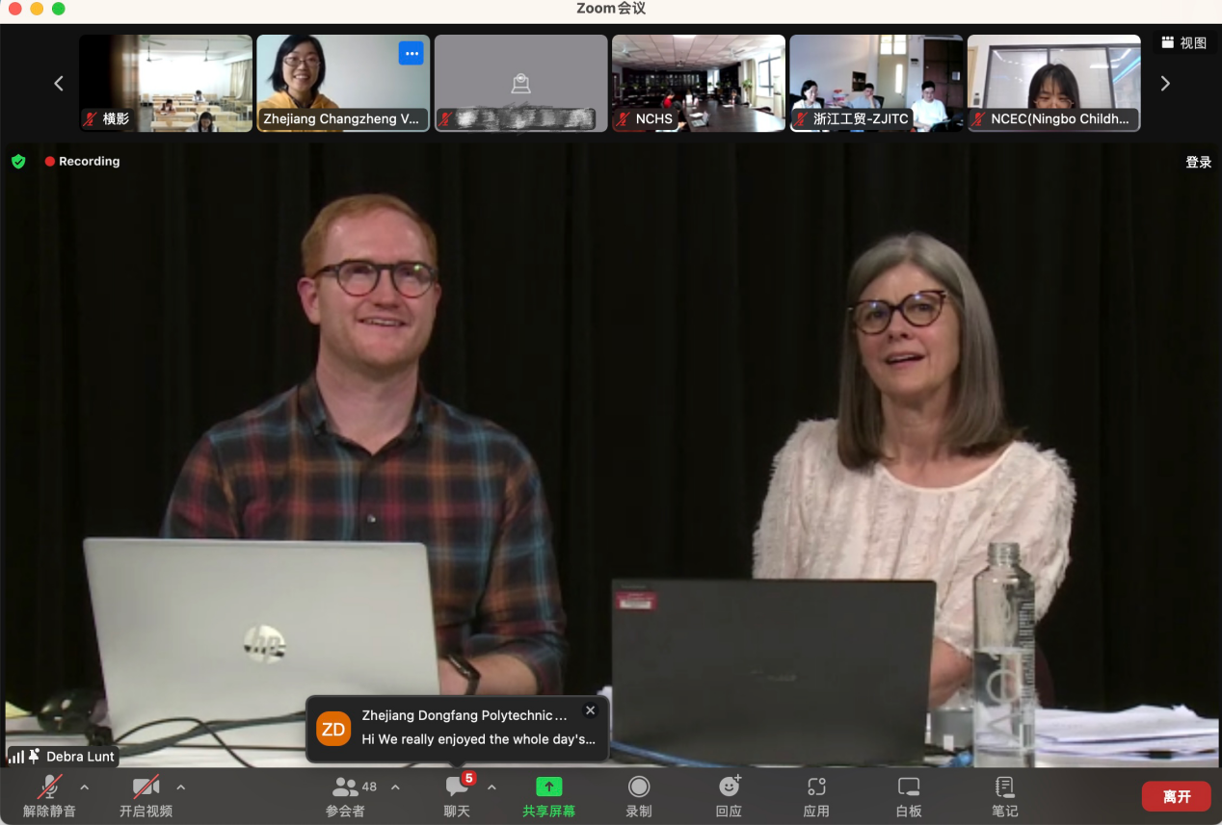Image resolution: width=1222 pixels, height=825 pixels.
Task: Click the Sign In link at top right
Action: [1198, 162]
